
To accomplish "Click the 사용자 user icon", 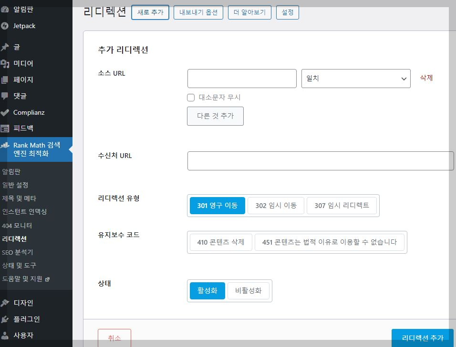I will 5,336.
